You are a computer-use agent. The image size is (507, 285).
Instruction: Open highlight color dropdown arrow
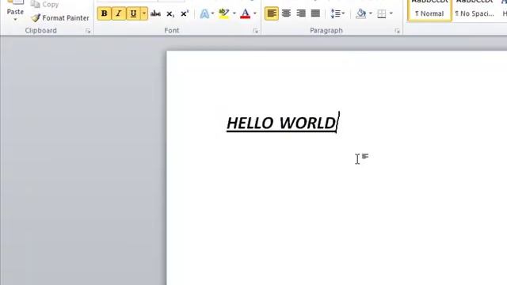coord(234,13)
